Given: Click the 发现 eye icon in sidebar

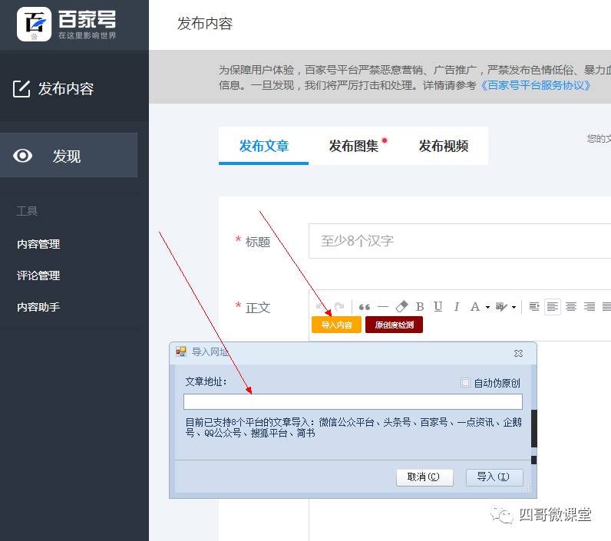Looking at the screenshot, I should [x=22, y=156].
